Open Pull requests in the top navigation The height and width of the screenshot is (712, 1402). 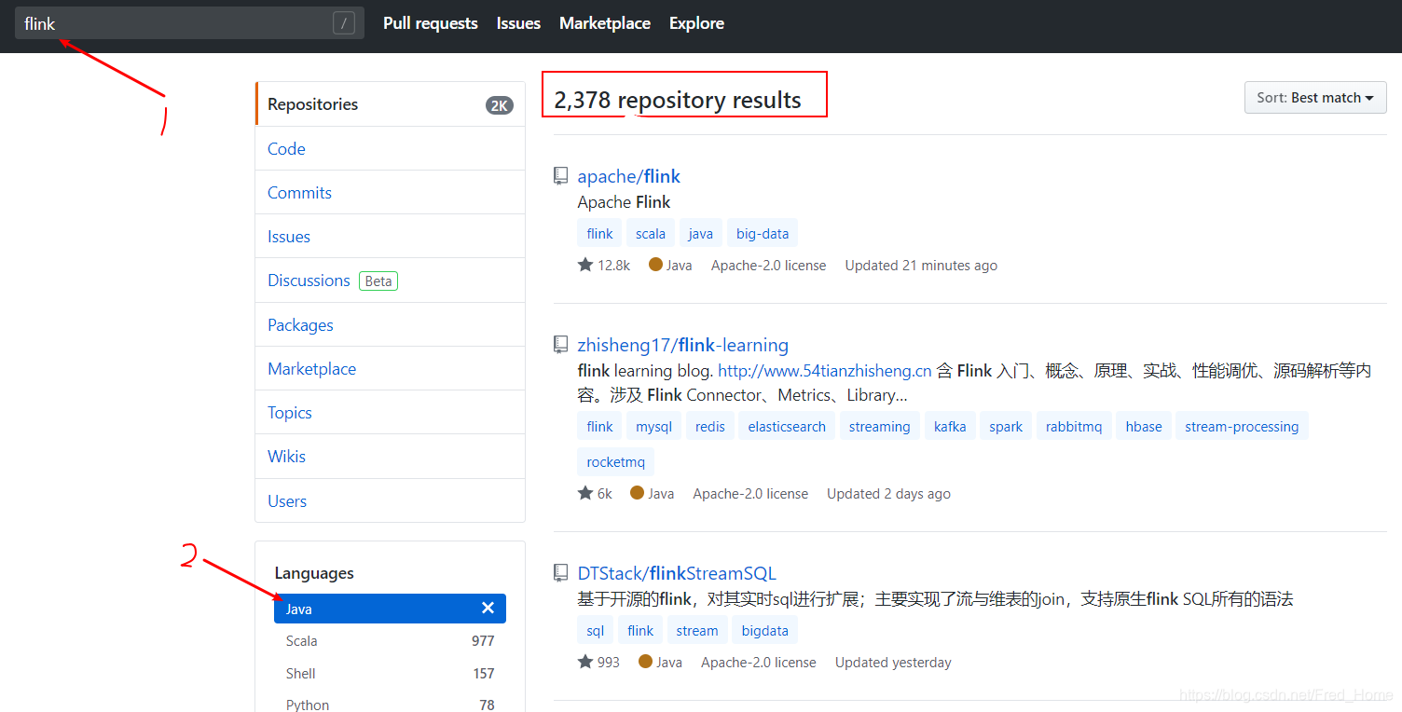coord(431,23)
